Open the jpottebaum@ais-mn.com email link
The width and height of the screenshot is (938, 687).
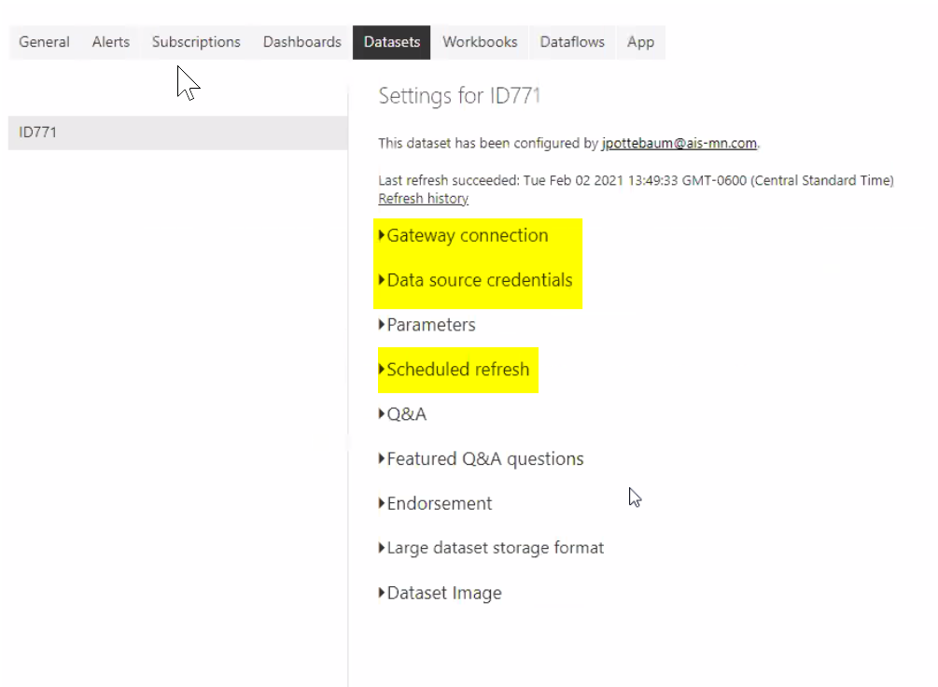coord(679,143)
